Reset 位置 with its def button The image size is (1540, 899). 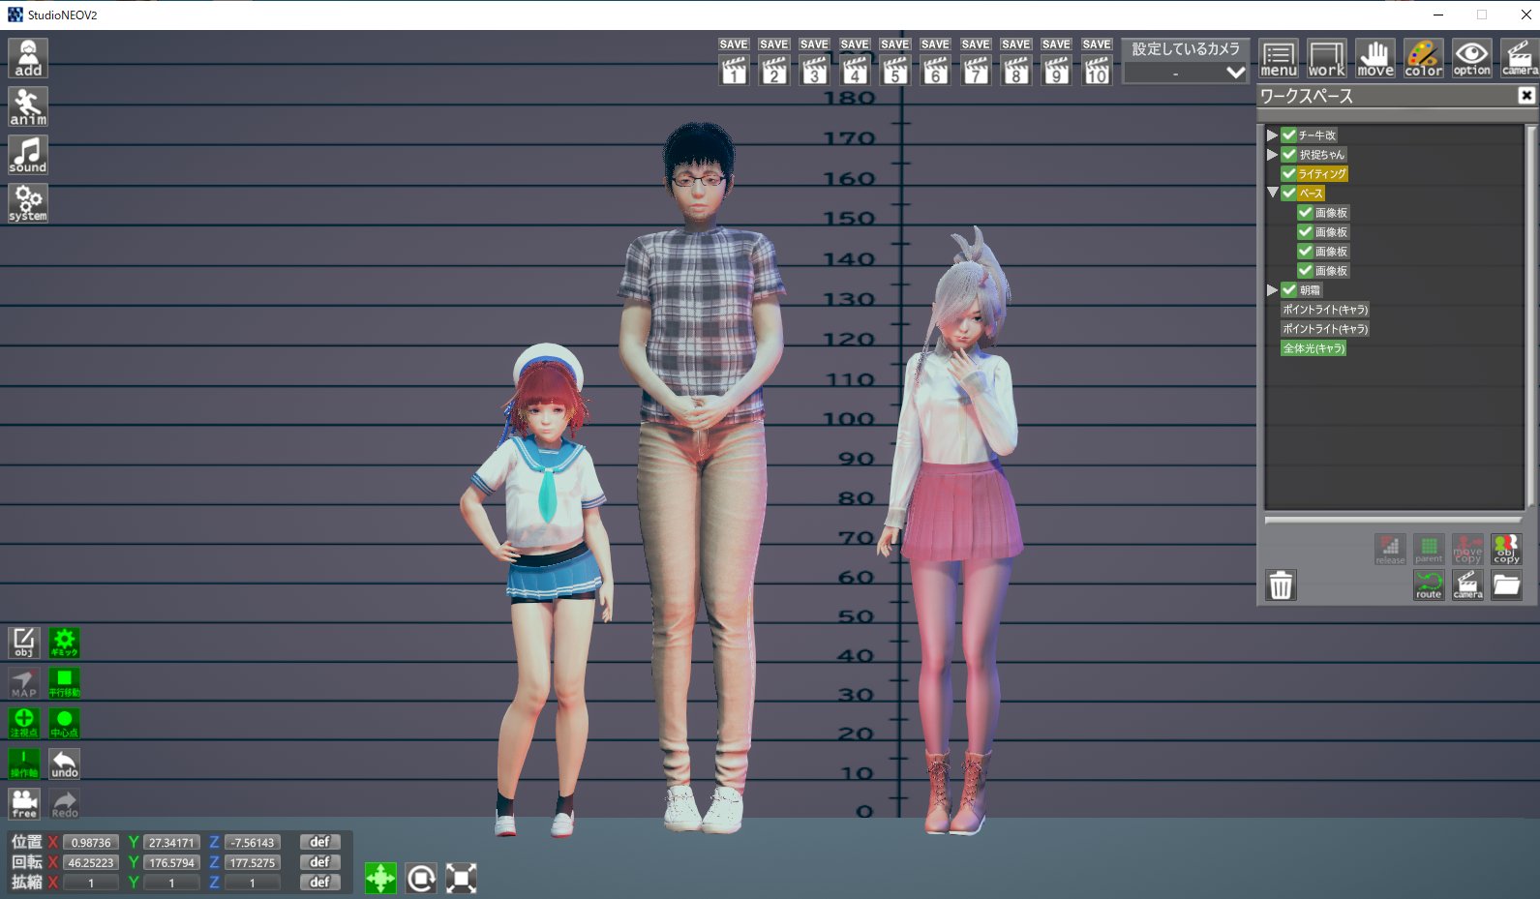[x=320, y=842]
